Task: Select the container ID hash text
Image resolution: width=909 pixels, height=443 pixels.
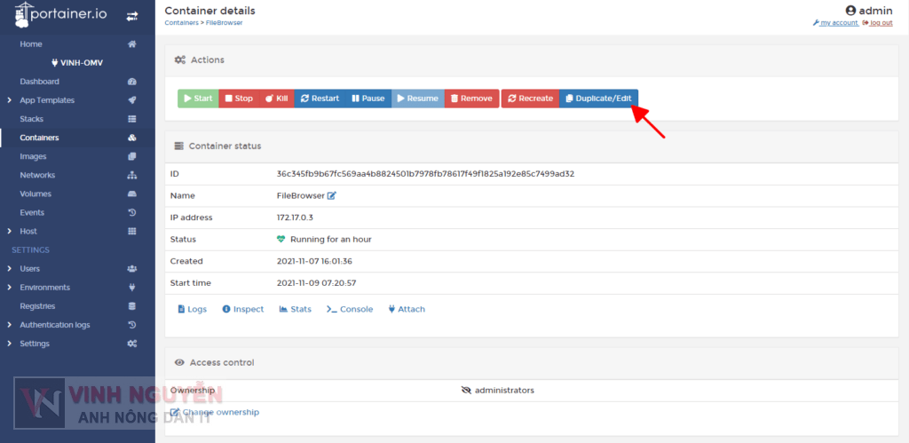Action: tap(425, 173)
